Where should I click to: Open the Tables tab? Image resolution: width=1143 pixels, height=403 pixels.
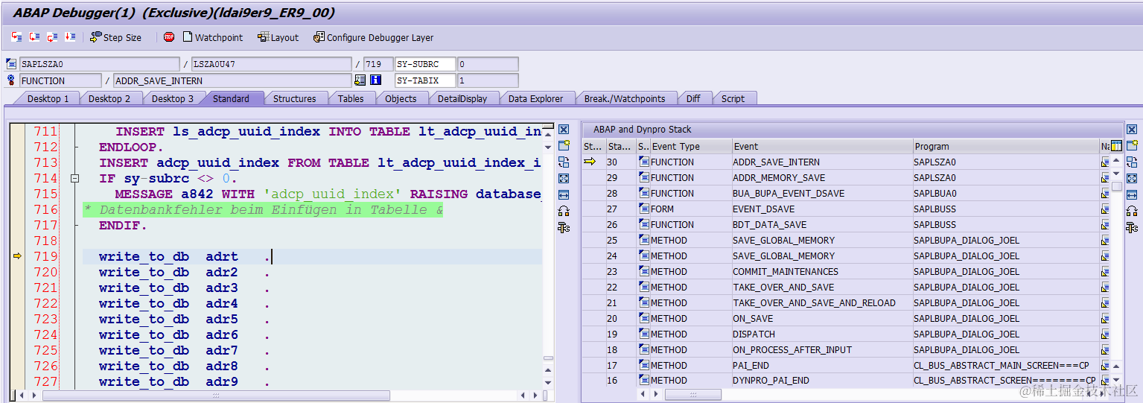[x=351, y=98]
